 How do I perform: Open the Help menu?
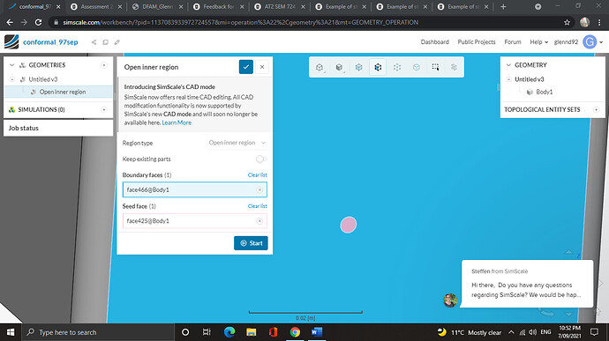[538, 42]
